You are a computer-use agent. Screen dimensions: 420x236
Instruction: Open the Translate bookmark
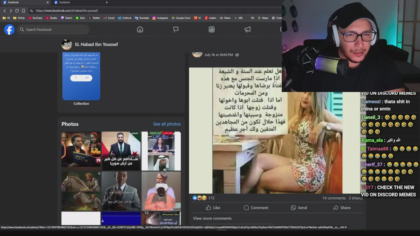point(142,18)
